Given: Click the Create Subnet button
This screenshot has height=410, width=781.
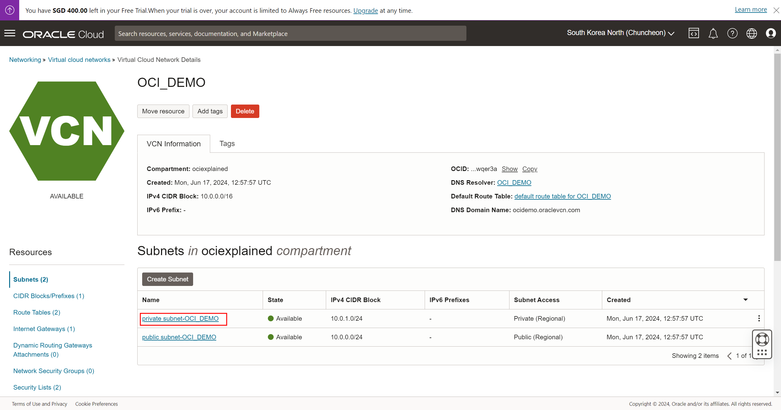Looking at the screenshot, I should click(x=167, y=279).
